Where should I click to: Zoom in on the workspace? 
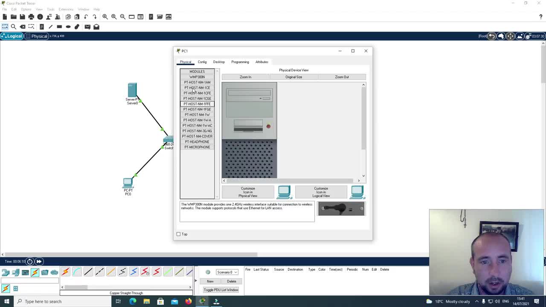(105, 17)
